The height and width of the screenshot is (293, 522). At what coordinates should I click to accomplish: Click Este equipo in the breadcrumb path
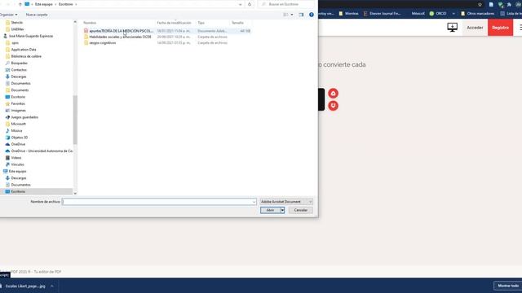pos(43,4)
